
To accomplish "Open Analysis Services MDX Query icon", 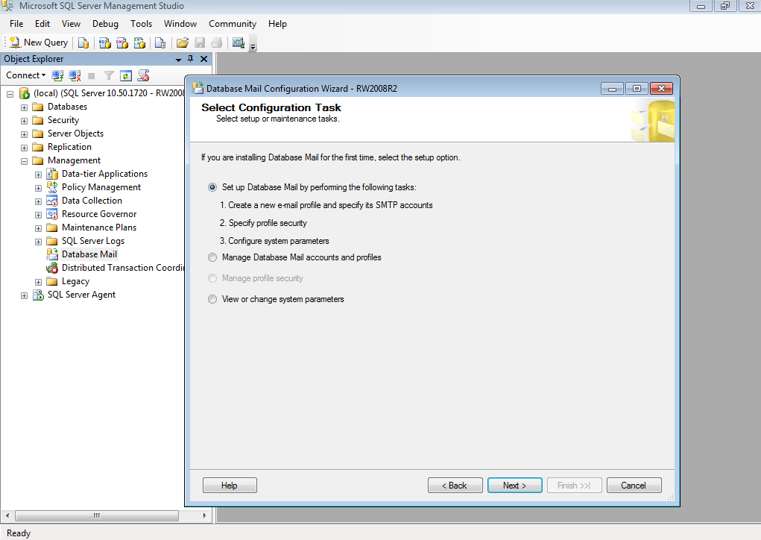I will pyautogui.click(x=105, y=43).
